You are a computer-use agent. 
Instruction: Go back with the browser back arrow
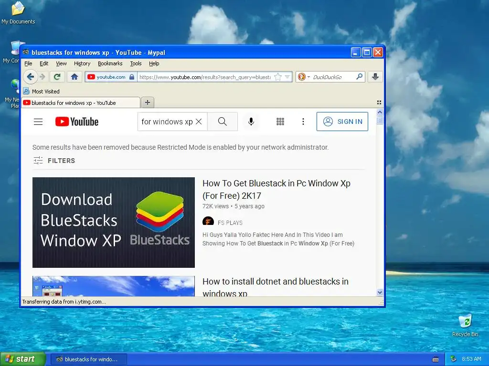(30, 77)
